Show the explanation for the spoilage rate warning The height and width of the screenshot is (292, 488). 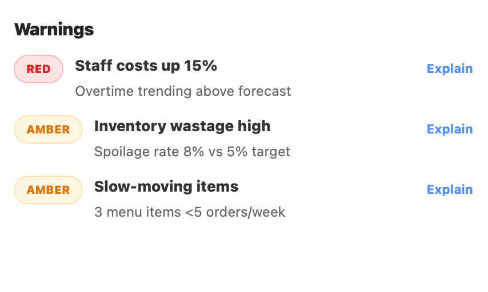(449, 129)
